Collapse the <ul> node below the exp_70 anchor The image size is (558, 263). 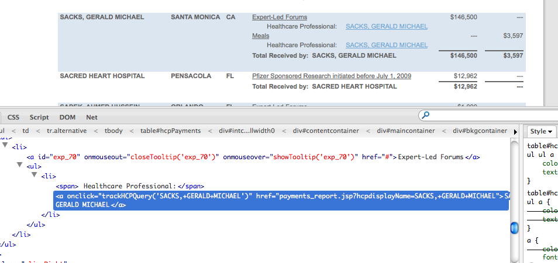(x=19, y=164)
